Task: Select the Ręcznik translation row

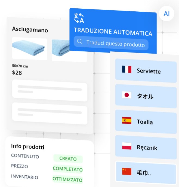Action: point(146,147)
